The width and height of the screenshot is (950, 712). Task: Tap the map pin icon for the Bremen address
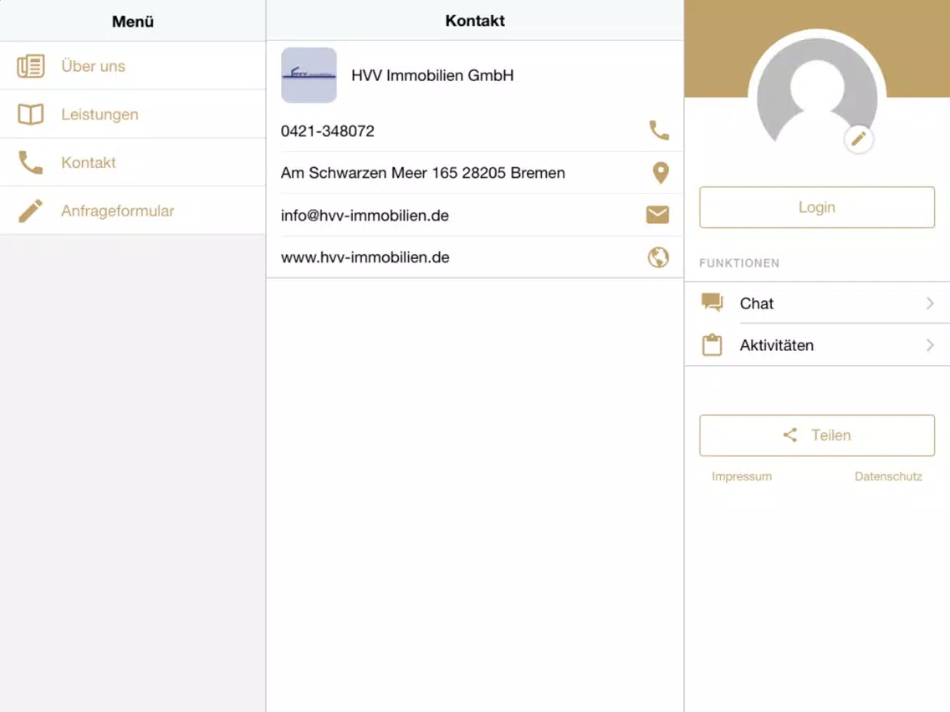pos(661,172)
